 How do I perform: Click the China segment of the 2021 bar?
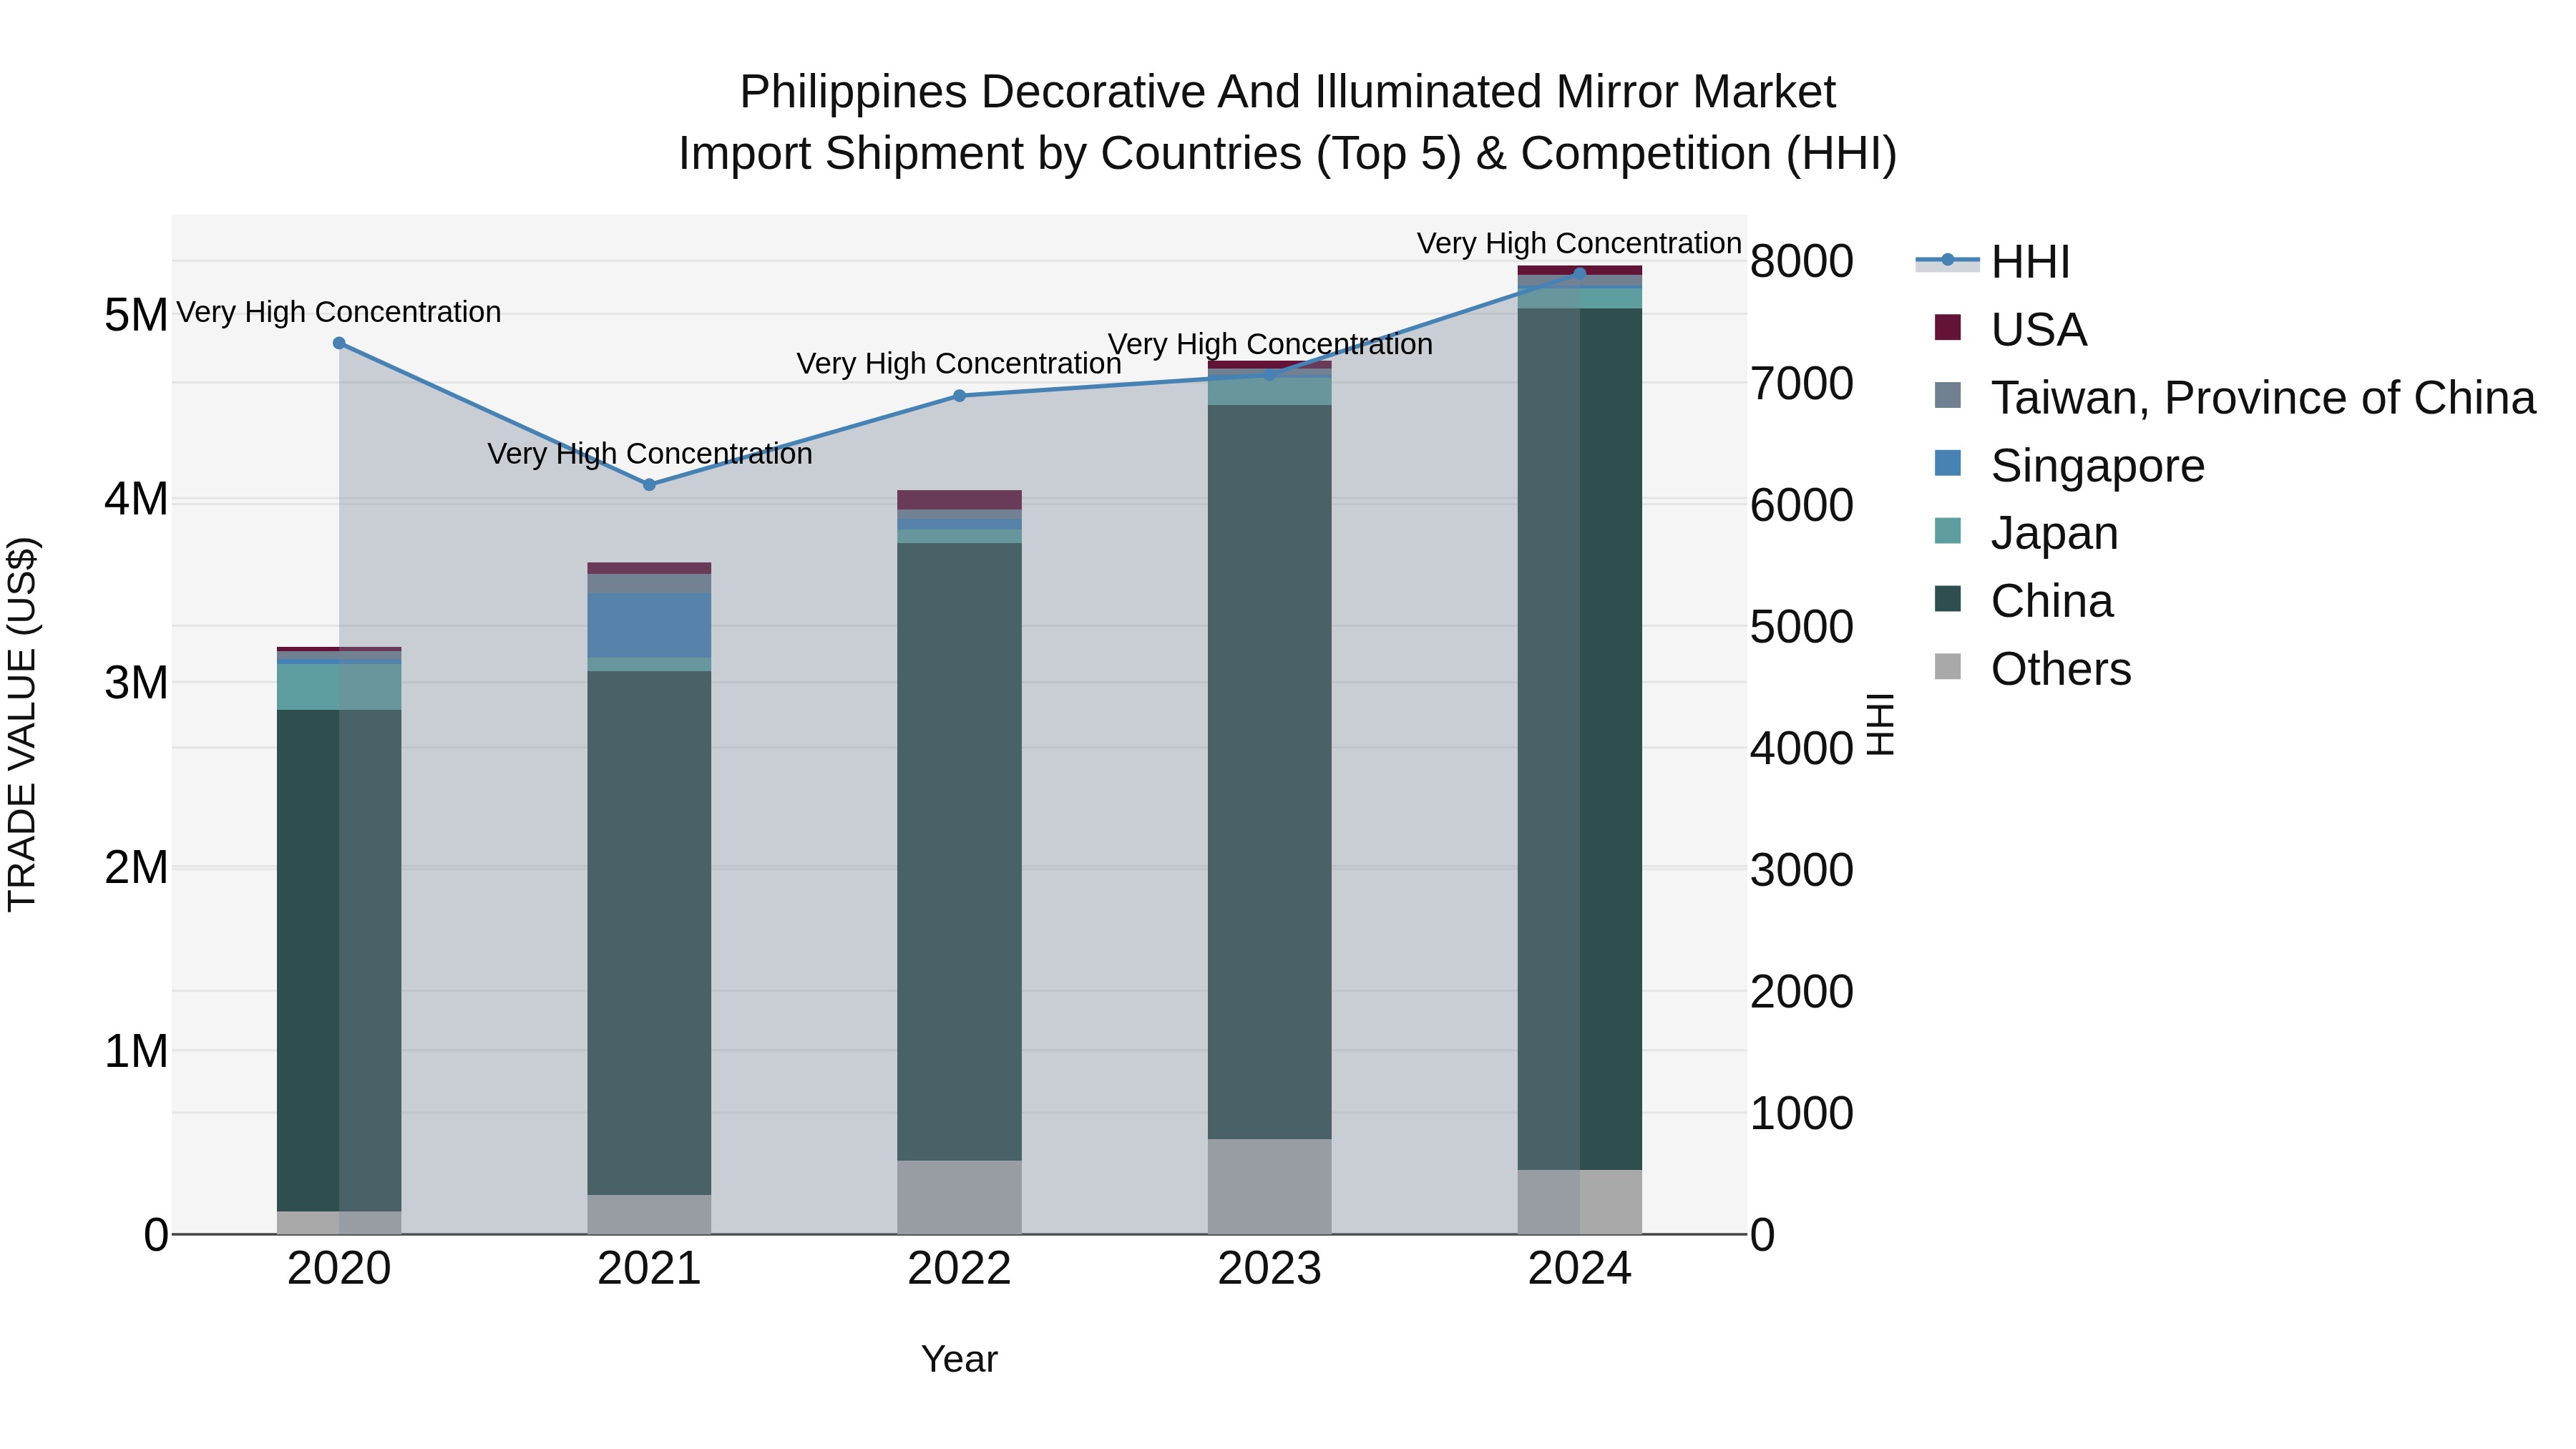click(649, 933)
